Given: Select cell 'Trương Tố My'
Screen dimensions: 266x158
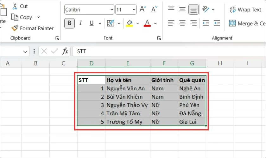Looking at the screenshot, I should (x=128, y=122).
